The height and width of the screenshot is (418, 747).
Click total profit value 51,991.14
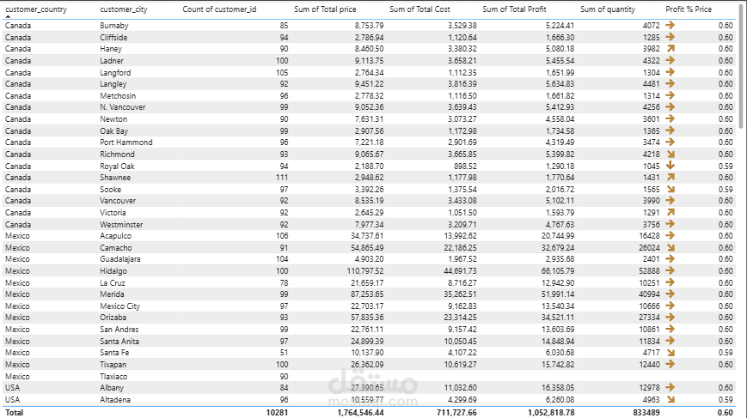click(x=558, y=294)
